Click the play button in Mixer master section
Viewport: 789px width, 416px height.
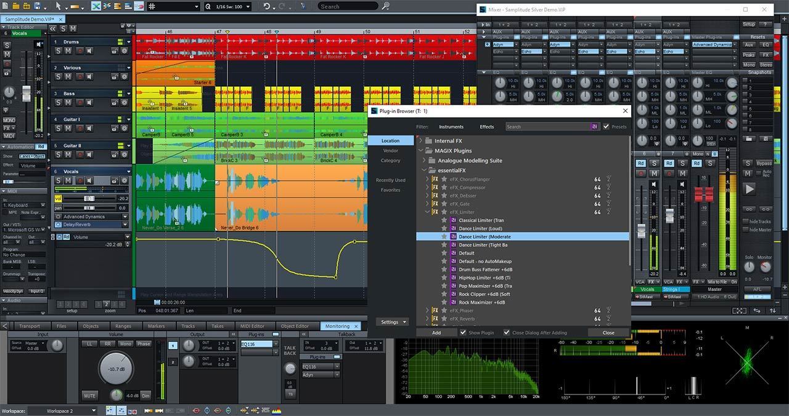point(749,189)
